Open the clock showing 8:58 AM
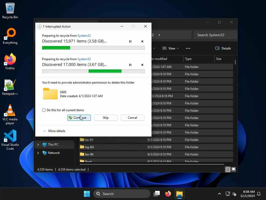Viewport: 266px width, 200px height. 247,194
